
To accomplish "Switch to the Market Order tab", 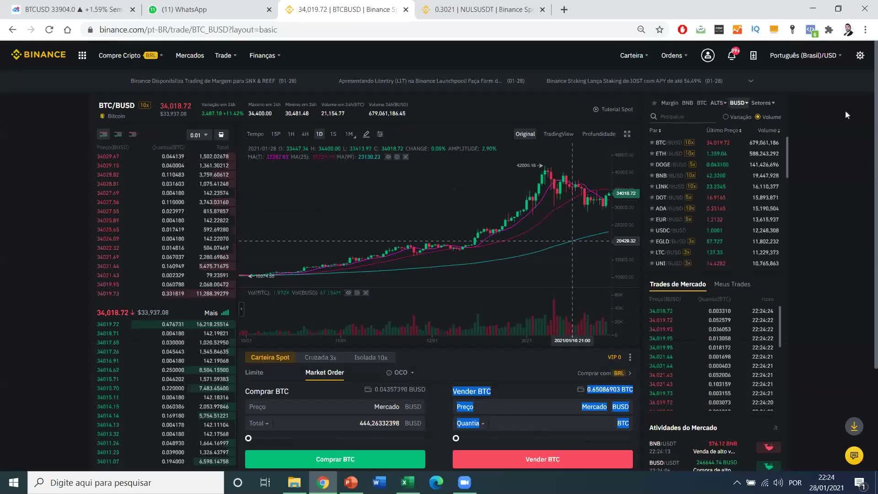I will point(325,372).
